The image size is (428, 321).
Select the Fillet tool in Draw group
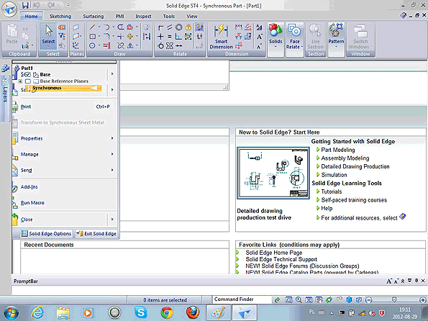[106, 36]
